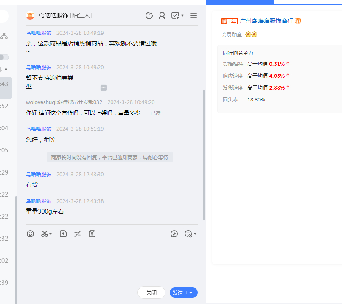
Task: Open chat history clock icon in header
Action: [x=149, y=16]
